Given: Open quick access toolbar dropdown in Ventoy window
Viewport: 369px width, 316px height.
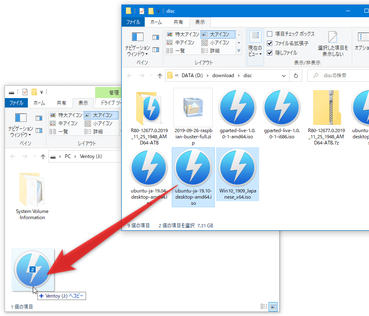Looking at the screenshot, I should coord(42,92).
